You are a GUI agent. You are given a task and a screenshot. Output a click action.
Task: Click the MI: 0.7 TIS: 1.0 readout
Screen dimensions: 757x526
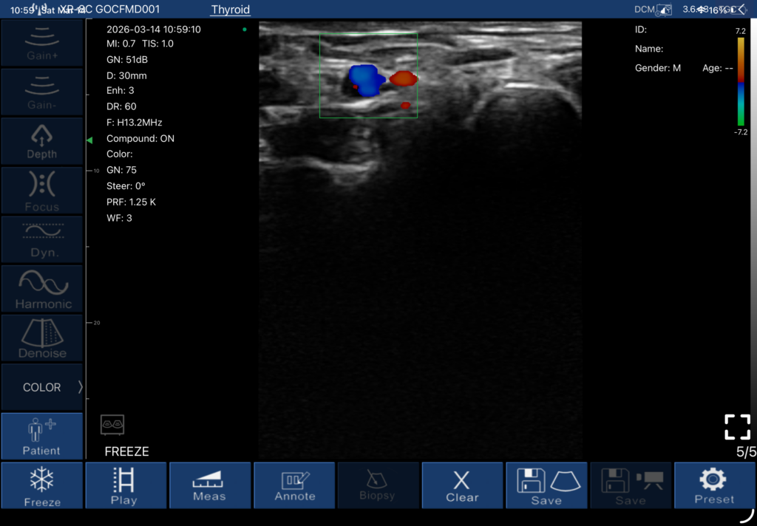tap(140, 44)
